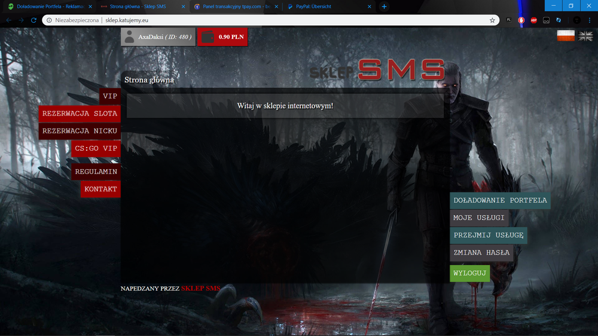Open a new browser tab
The width and height of the screenshot is (598, 336).
click(x=384, y=7)
